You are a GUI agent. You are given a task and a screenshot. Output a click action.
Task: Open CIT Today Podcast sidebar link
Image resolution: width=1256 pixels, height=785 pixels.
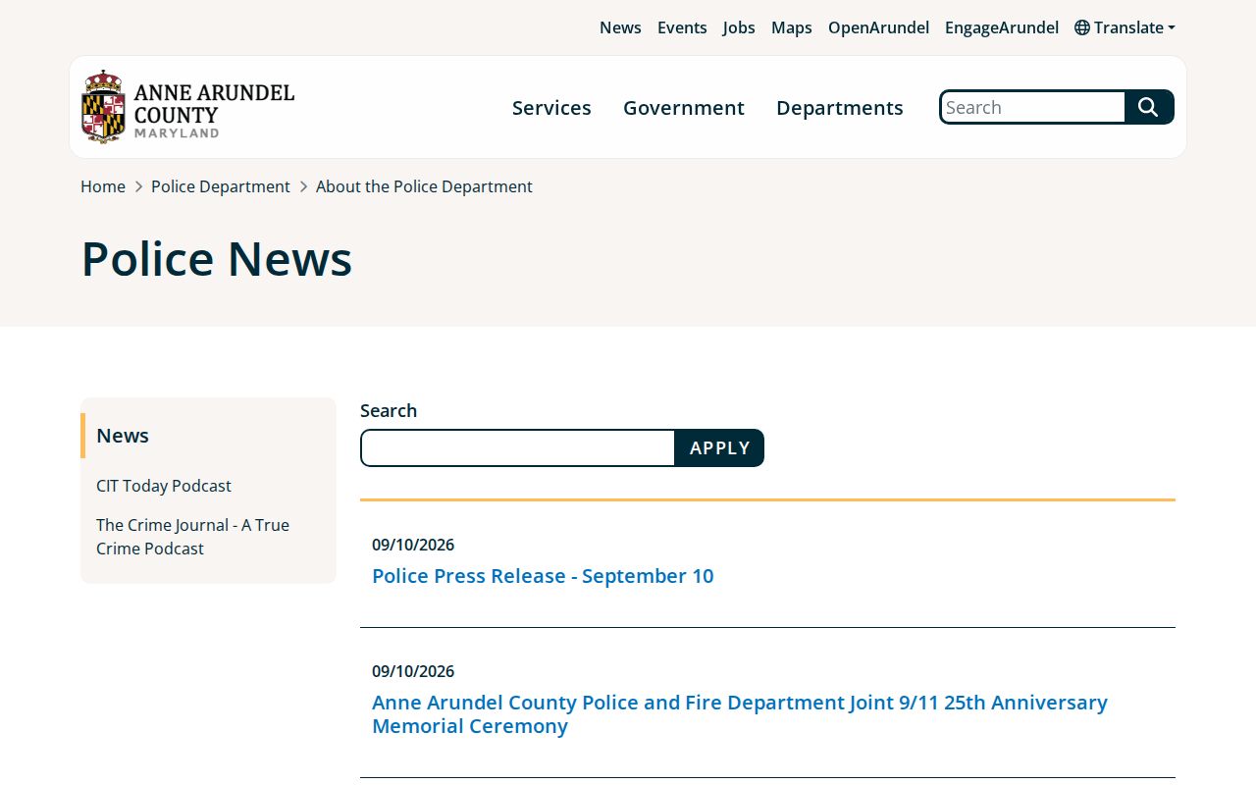click(164, 486)
